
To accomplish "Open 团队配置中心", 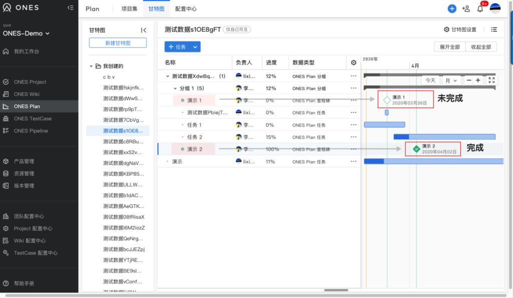I will pyautogui.click(x=29, y=216).
